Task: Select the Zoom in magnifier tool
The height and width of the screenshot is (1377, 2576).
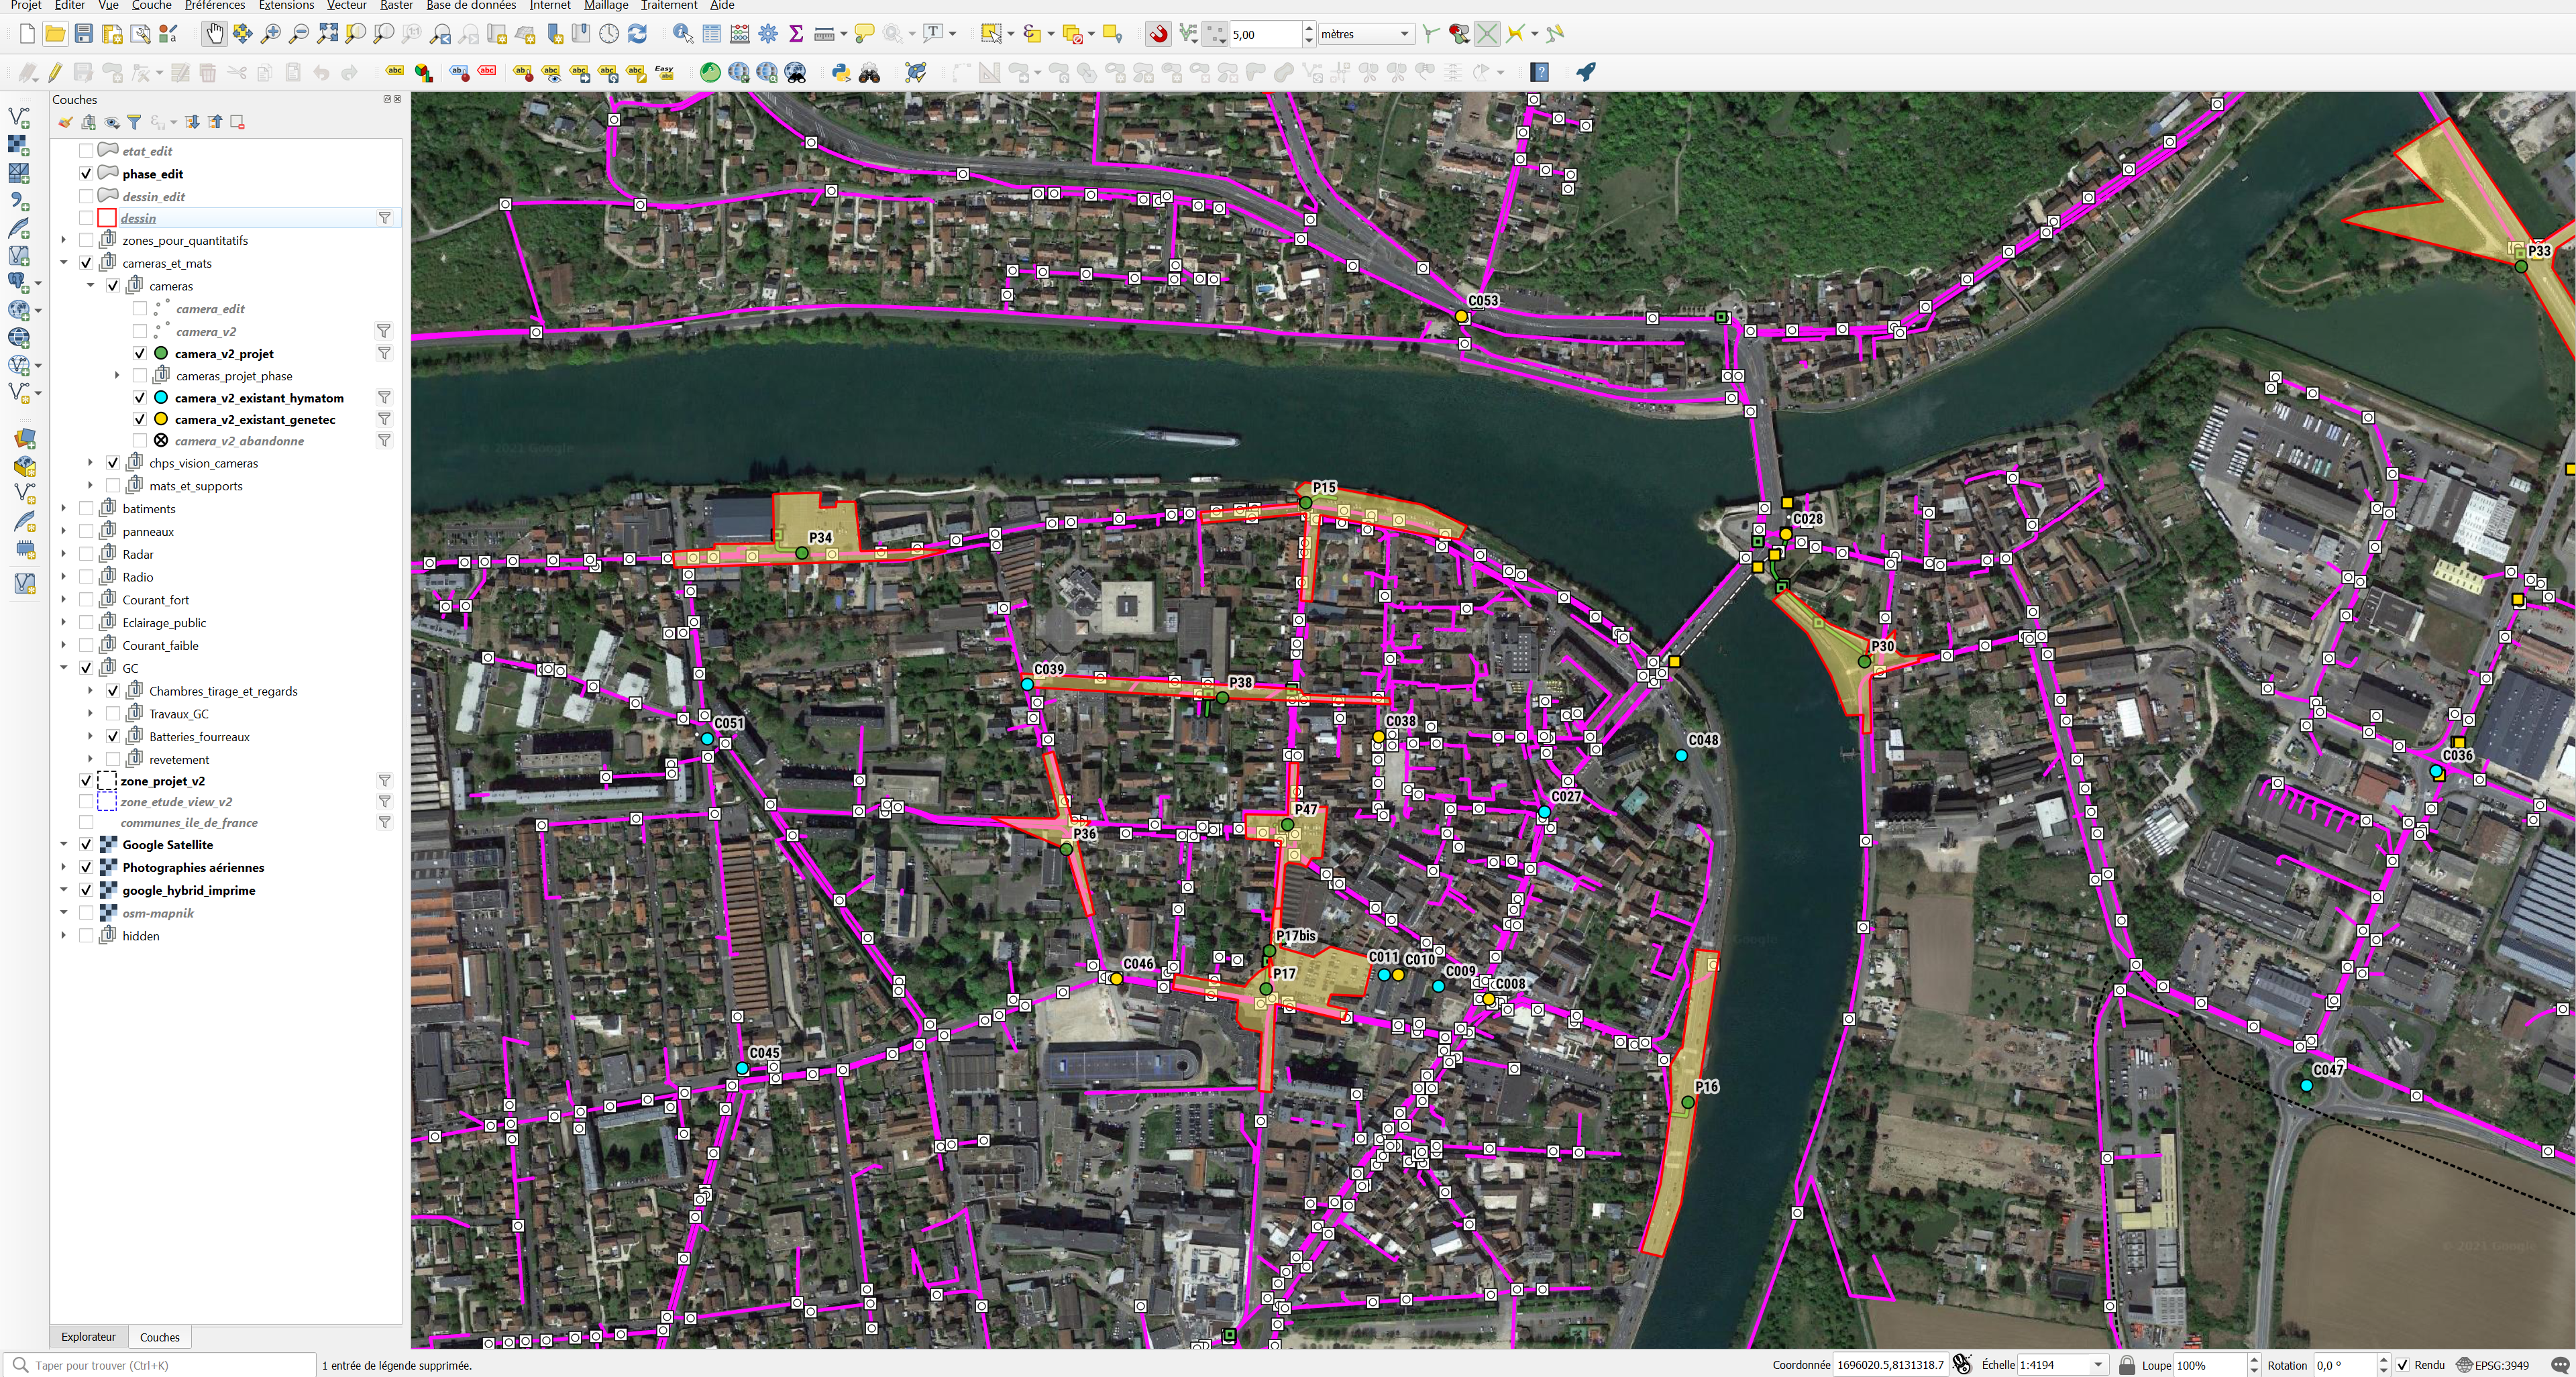Action: tap(270, 34)
